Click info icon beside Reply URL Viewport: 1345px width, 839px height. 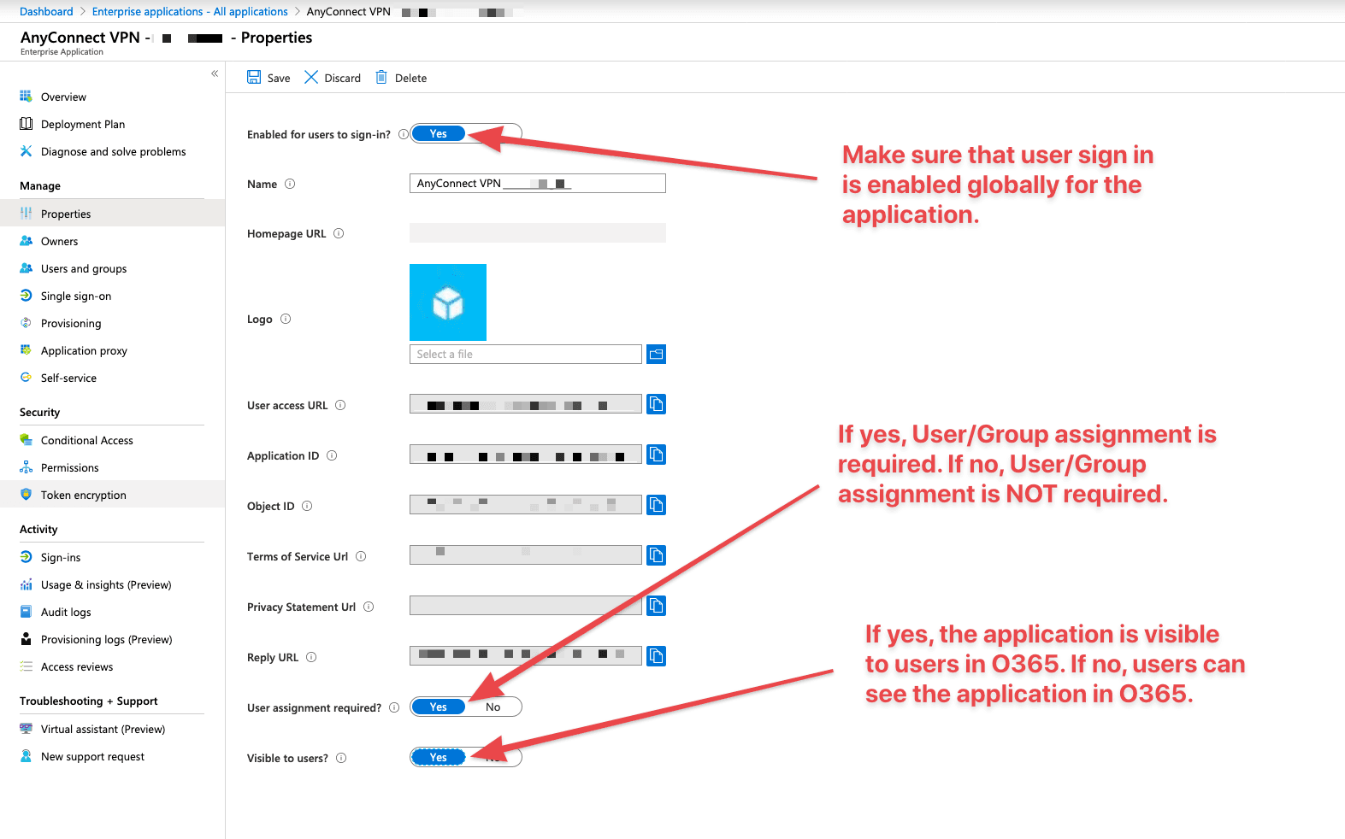coord(311,657)
